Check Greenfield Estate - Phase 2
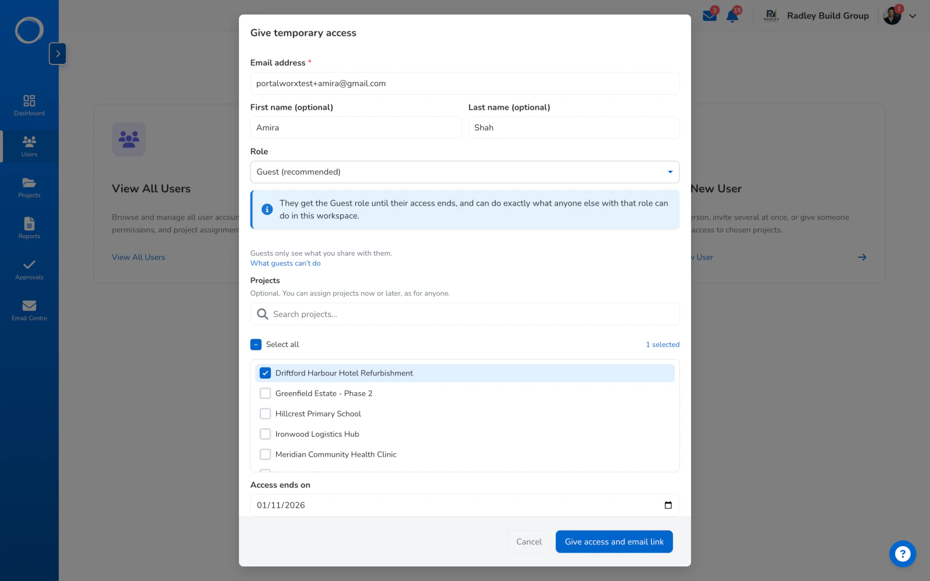Viewport: 930px width, 581px height. pyautogui.click(x=265, y=393)
